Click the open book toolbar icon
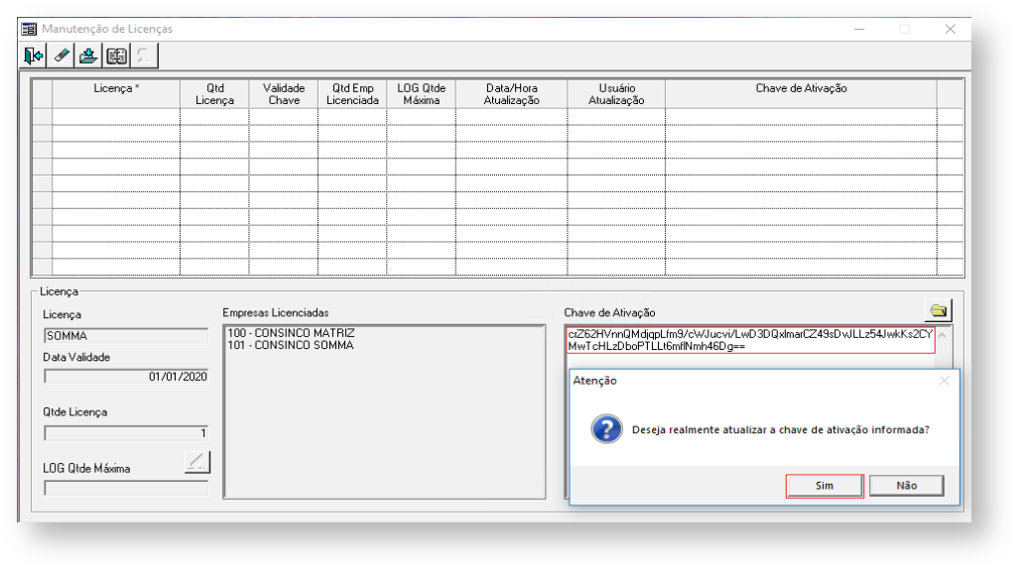This screenshot has height=570, width=1019. pyautogui.click(x=116, y=56)
